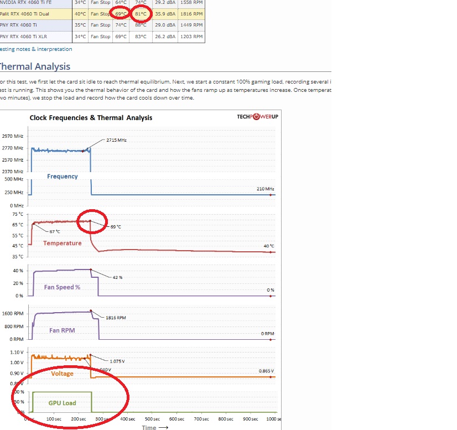The height and width of the screenshot is (430, 457).
Task: Click the Voltage series label
Action: coord(62,374)
